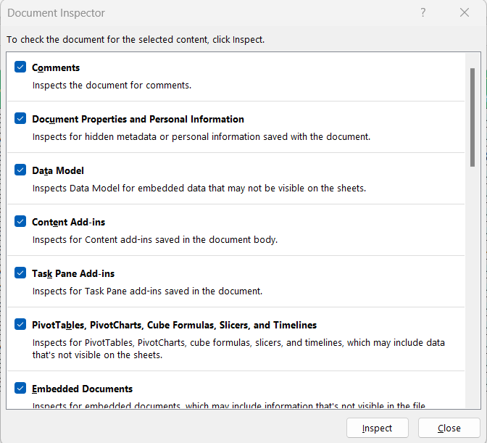
Task: Click the Content Add-ins label
Action: (x=69, y=222)
